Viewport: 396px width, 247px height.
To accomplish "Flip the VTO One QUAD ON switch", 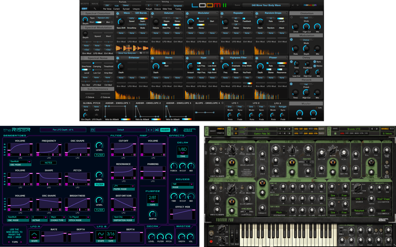I will pos(221,149).
